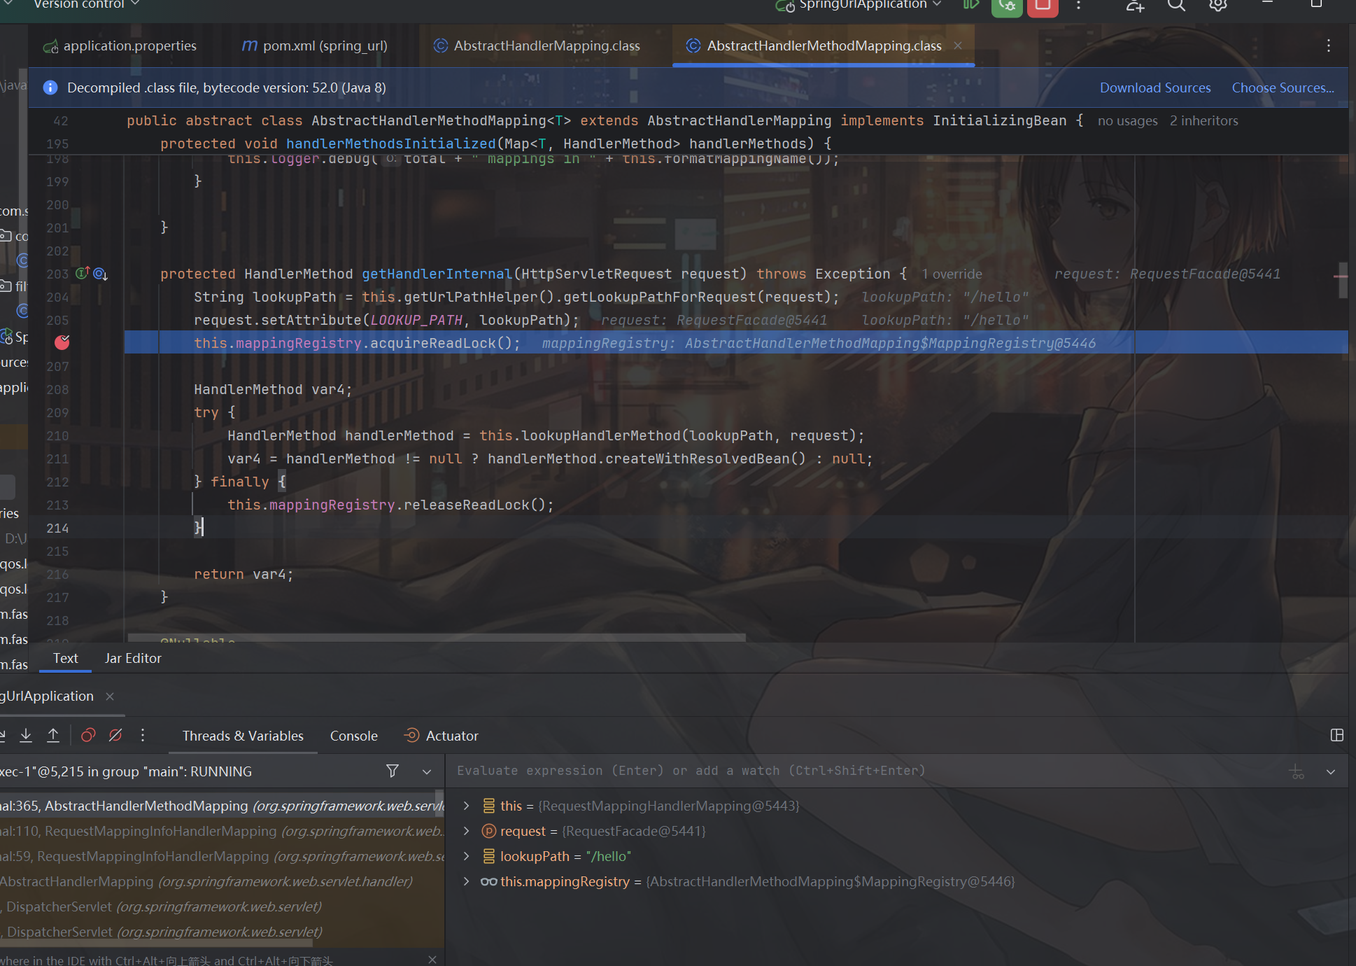Screen dimensions: 1356x966
Task: Click the green Debug restart button
Action: (1007, 6)
